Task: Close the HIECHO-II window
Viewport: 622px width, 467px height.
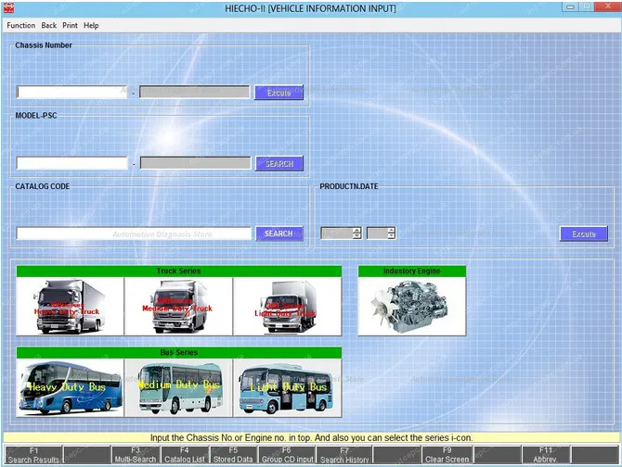Action: 607,6
